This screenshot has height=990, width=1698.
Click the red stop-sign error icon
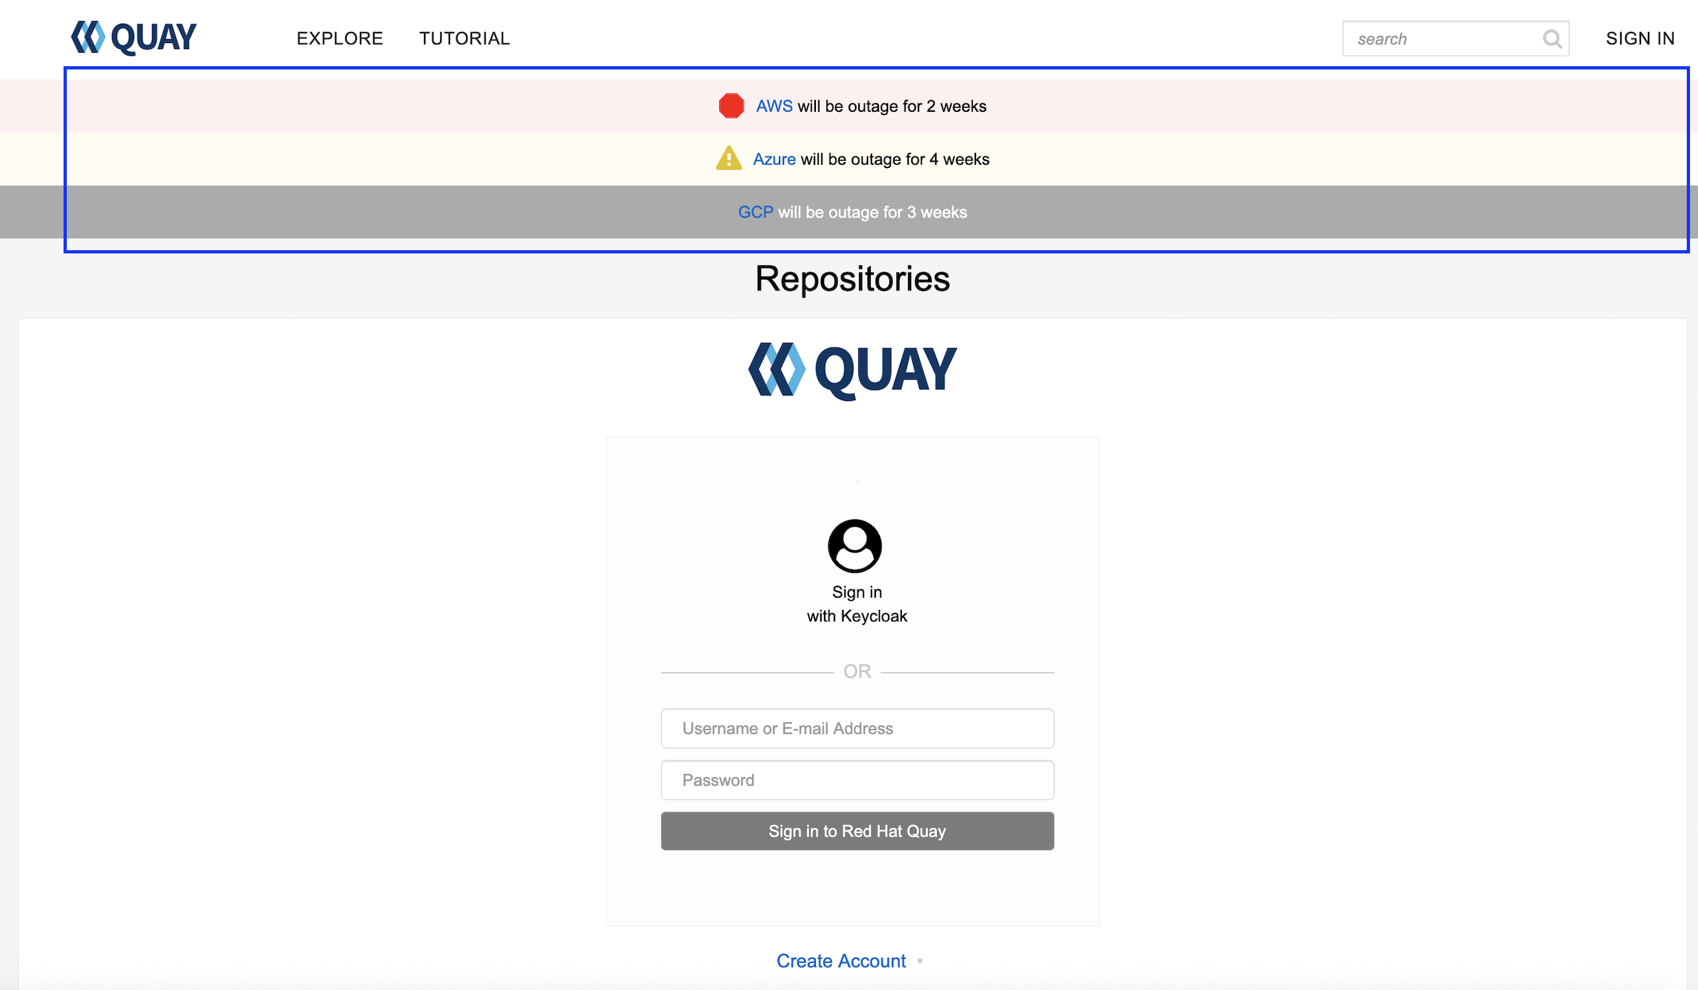[x=731, y=106]
